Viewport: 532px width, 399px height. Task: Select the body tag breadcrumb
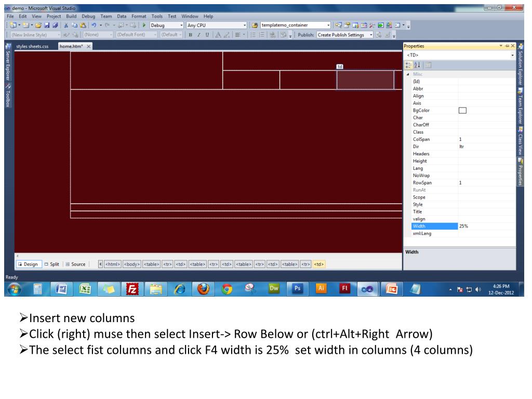(x=131, y=264)
